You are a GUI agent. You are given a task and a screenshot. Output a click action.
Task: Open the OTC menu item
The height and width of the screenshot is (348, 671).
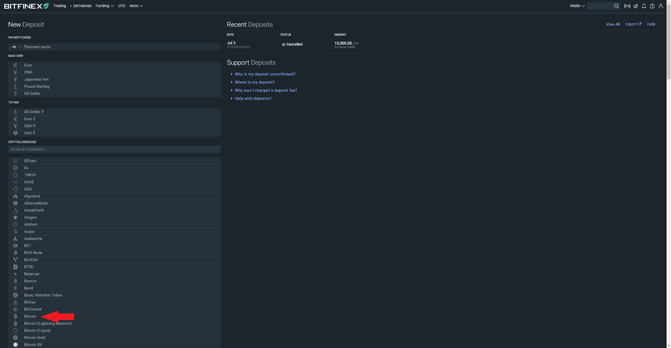pos(122,6)
